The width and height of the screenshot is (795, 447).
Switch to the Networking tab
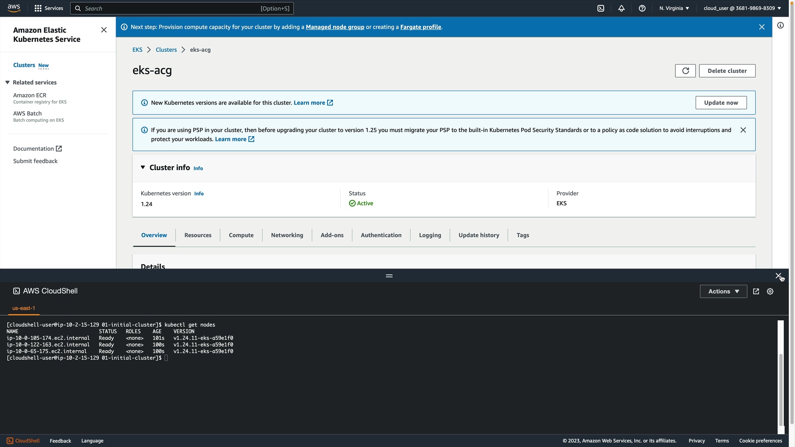pos(287,235)
